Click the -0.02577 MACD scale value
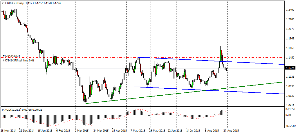This screenshot has width=296, height=133. coord(290,126)
